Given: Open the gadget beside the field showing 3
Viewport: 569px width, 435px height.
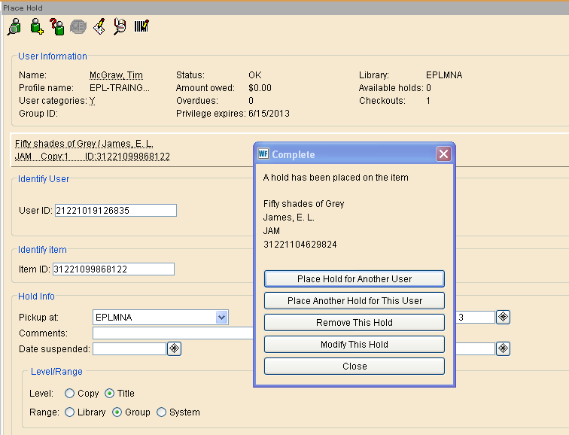Looking at the screenshot, I should 503,318.
